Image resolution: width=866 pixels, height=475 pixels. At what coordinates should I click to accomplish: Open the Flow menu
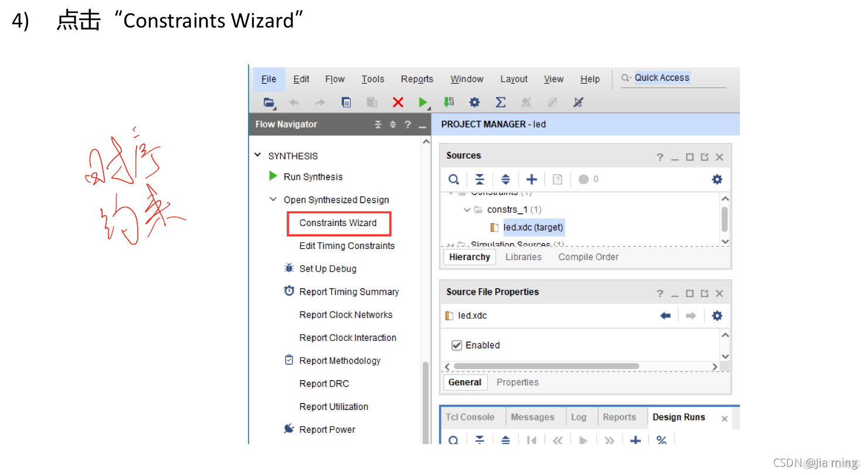[335, 79]
